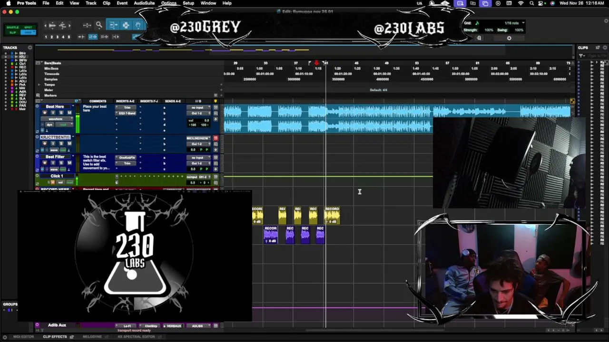Click the Link Track and Edit Selection icon
Viewport: 609px width, 342px height.
click(104, 37)
